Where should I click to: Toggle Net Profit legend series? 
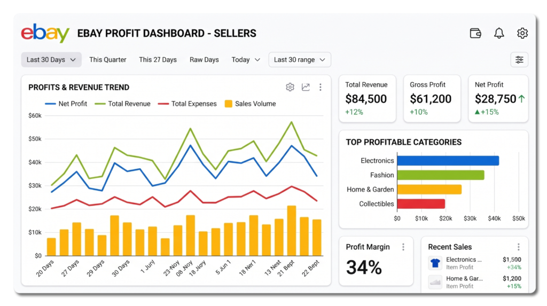[66, 104]
